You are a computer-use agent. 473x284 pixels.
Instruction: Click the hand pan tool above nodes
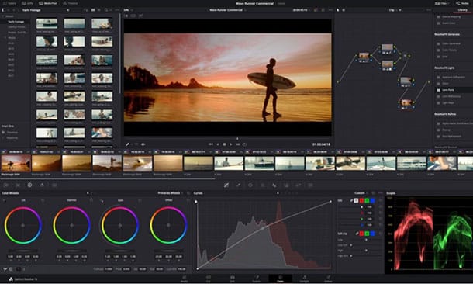344,10
